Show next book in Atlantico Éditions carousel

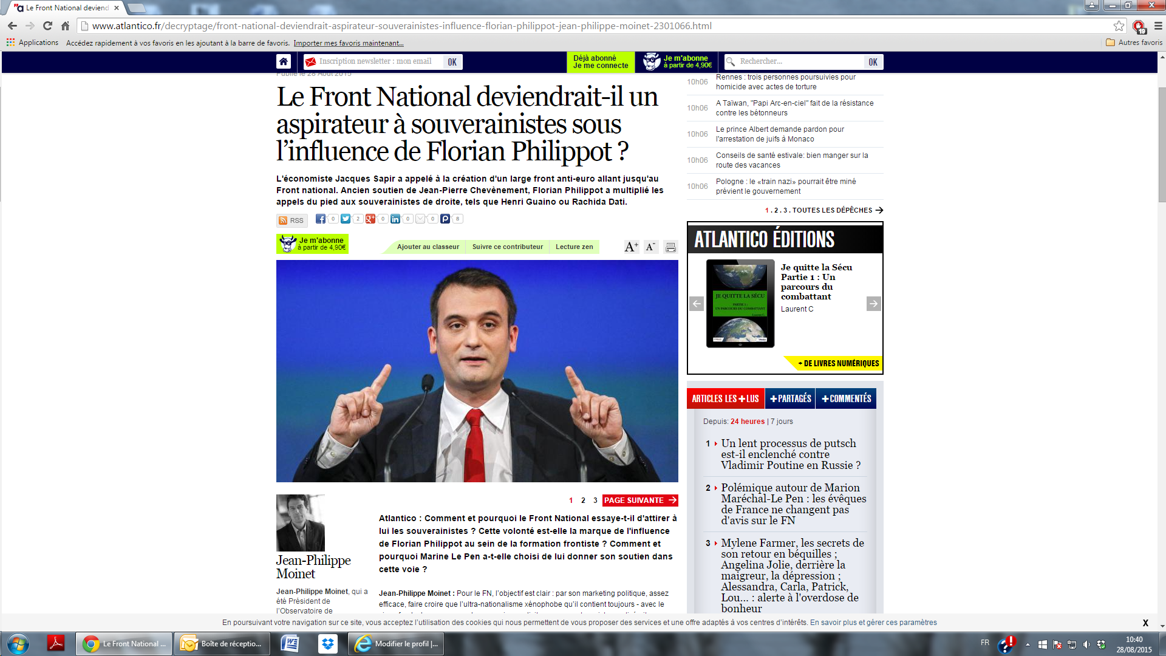[x=873, y=304]
